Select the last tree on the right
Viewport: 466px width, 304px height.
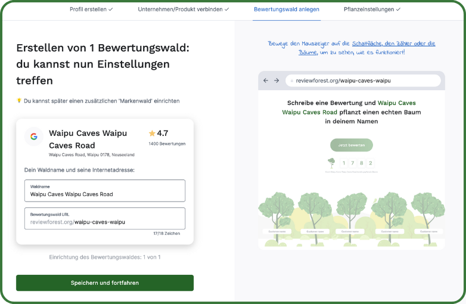[427, 210]
